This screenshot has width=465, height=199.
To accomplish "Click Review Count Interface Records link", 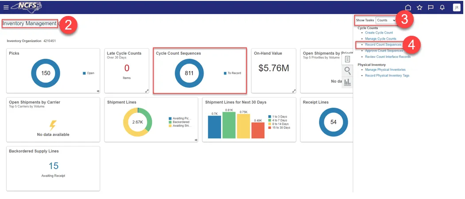I will (388, 56).
